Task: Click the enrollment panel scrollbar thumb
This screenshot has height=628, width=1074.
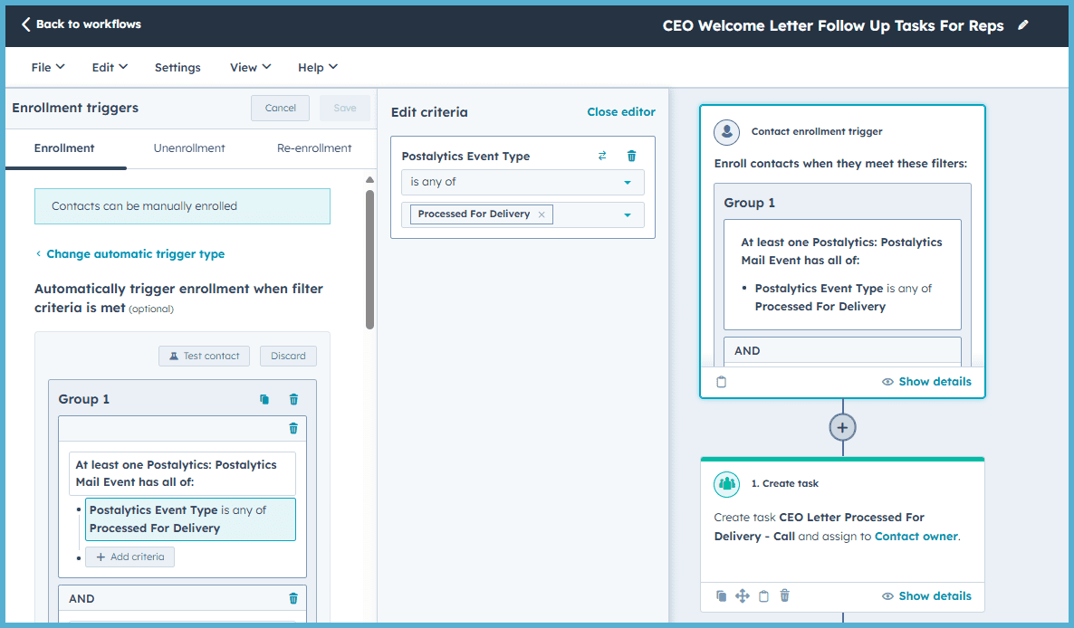Action: [x=369, y=260]
